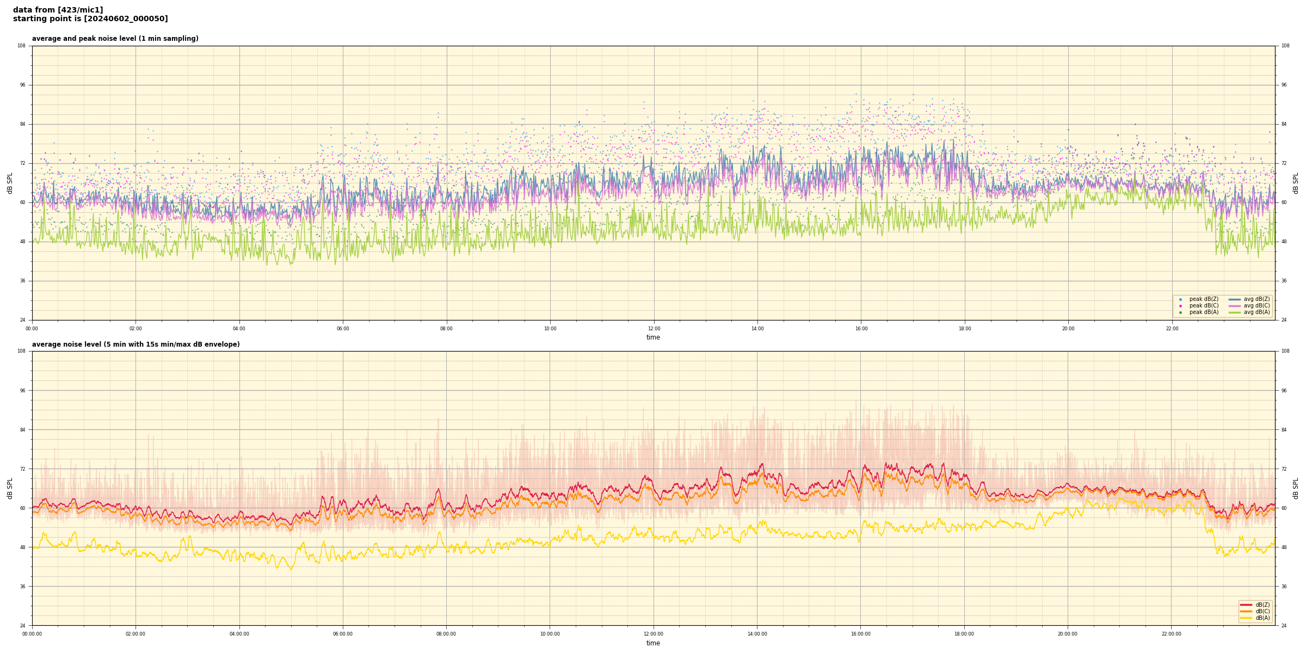This screenshot has height=653, width=1306.
Task: Click the 22:00:00 tick label on lower chart
Action: [1172, 634]
